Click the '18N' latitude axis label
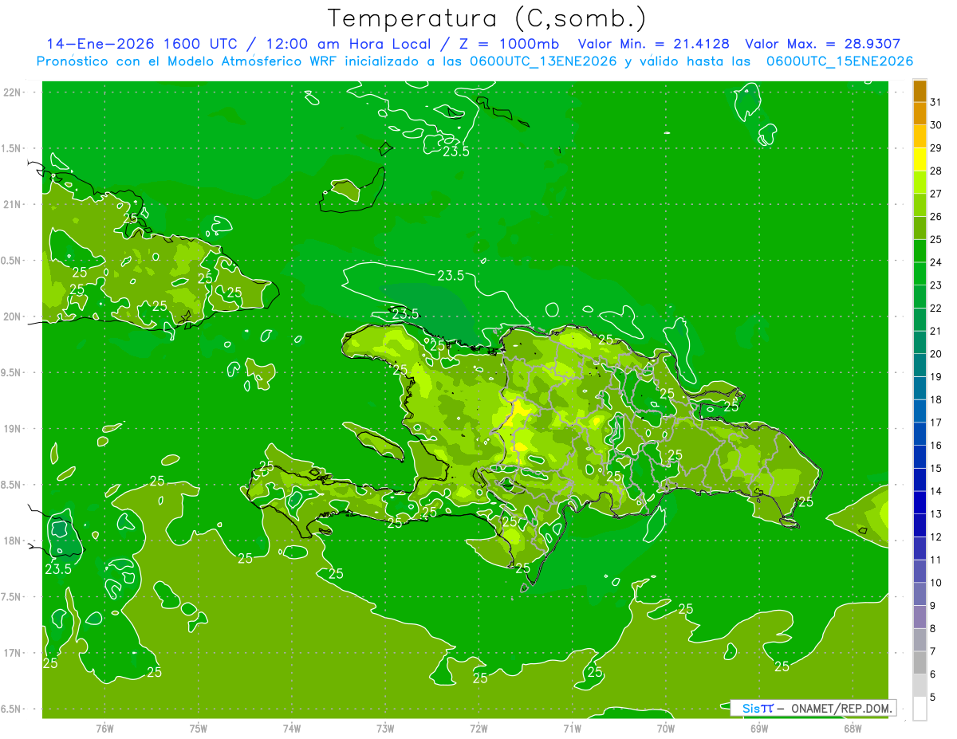The width and height of the screenshot is (957, 739). point(13,541)
